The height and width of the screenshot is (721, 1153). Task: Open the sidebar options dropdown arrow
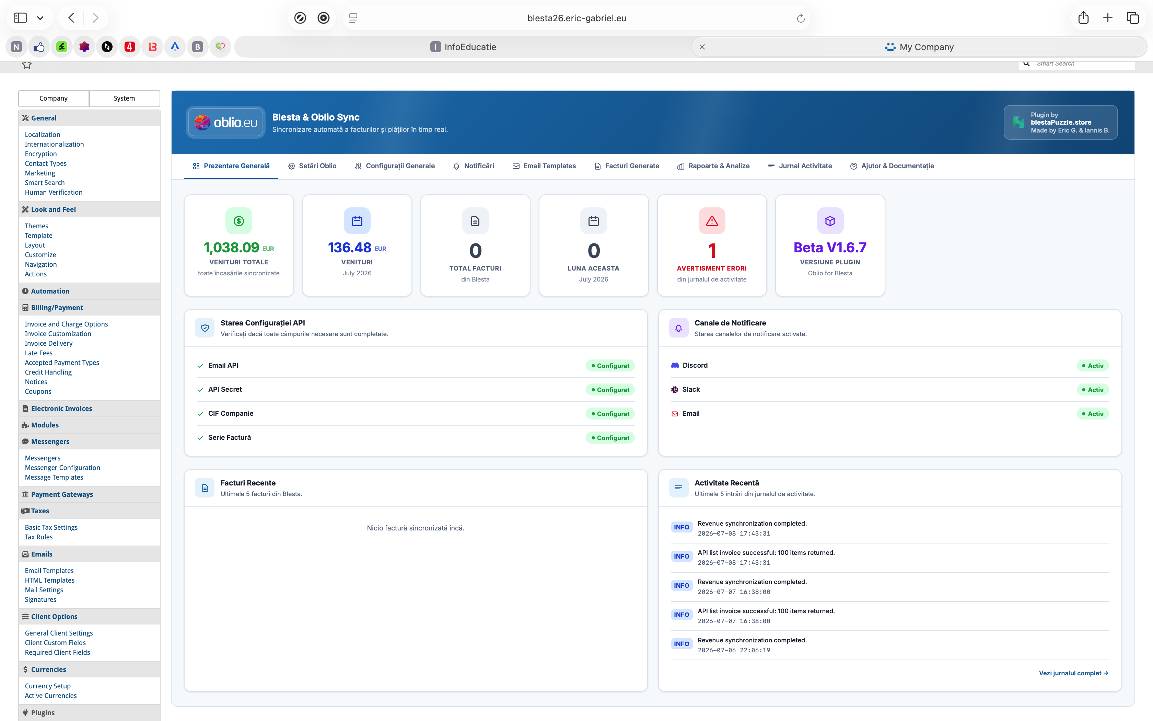40,18
